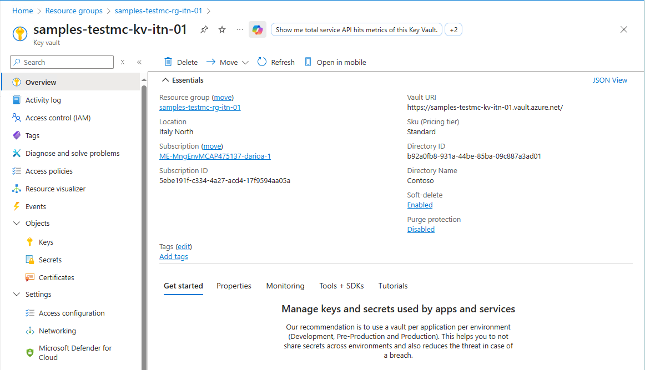
Task: Mark key vault as favorite with star
Action: pos(222,30)
